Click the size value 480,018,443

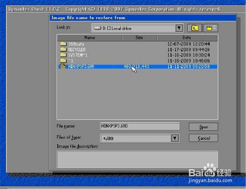tap(136, 66)
